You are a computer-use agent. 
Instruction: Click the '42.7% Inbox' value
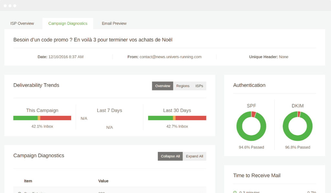point(177,126)
